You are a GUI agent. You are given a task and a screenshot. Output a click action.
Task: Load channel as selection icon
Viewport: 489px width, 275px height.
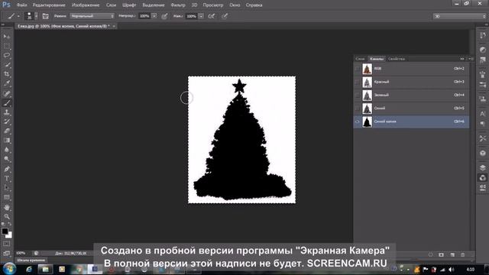pyautogui.click(x=430, y=254)
